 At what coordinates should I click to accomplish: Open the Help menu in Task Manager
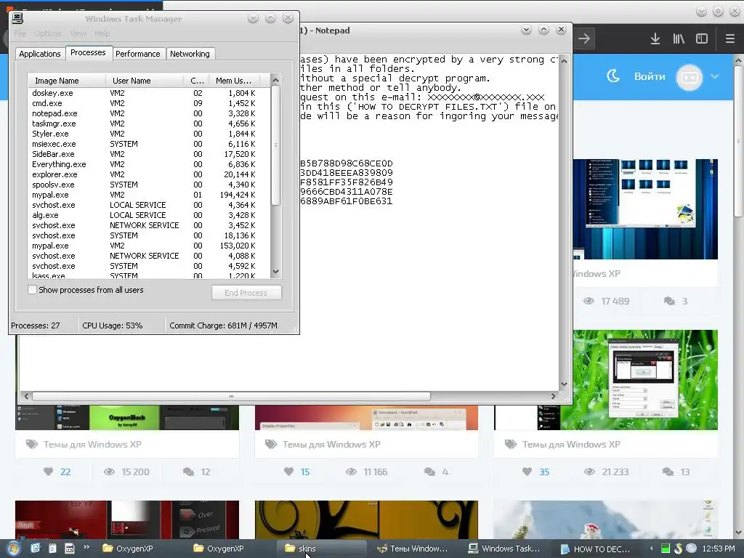tap(102, 33)
